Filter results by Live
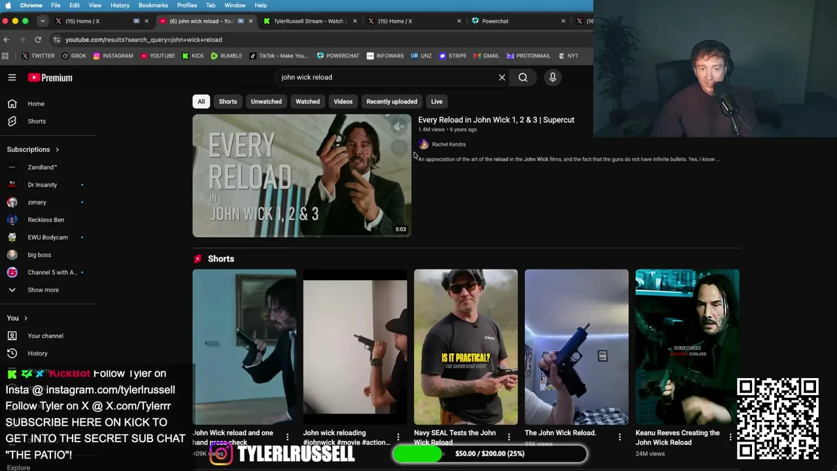Screen dimensions: 837x471 point(437,101)
